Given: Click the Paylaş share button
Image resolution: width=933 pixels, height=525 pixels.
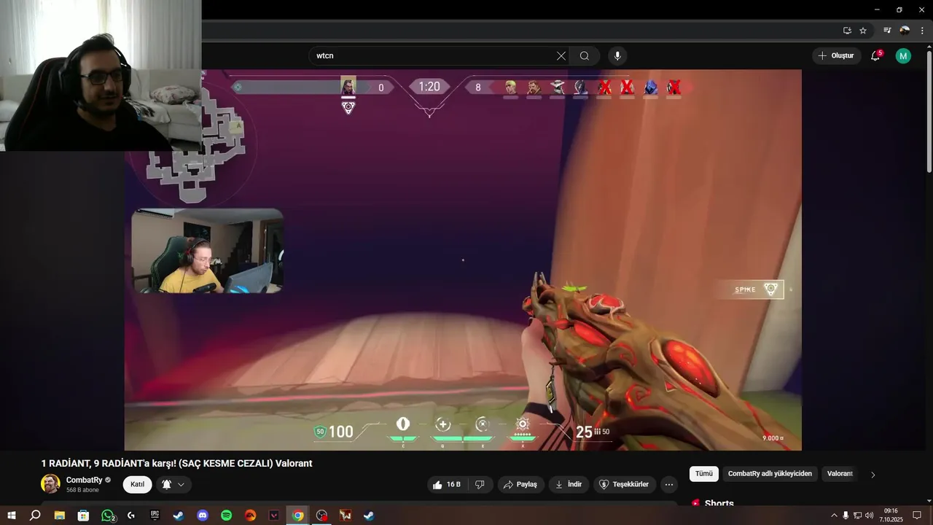Looking at the screenshot, I should [521, 484].
